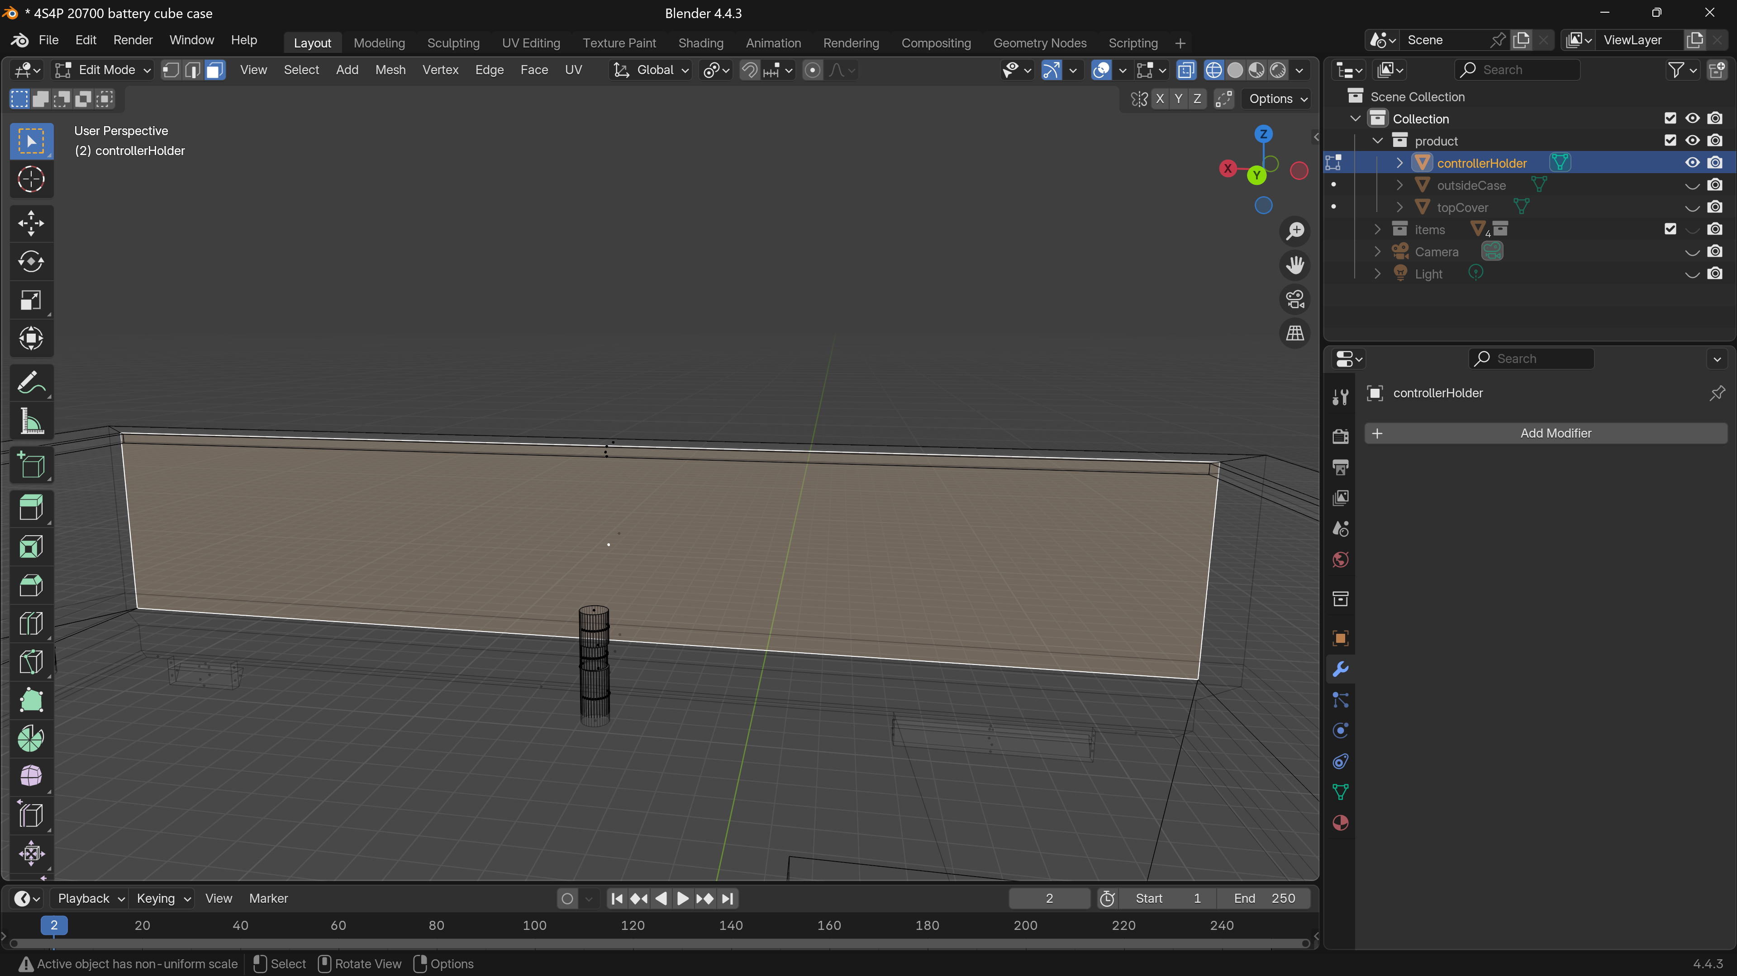Select the Knife tool in toolbar
The width and height of the screenshot is (1737, 976).
pyautogui.click(x=30, y=662)
